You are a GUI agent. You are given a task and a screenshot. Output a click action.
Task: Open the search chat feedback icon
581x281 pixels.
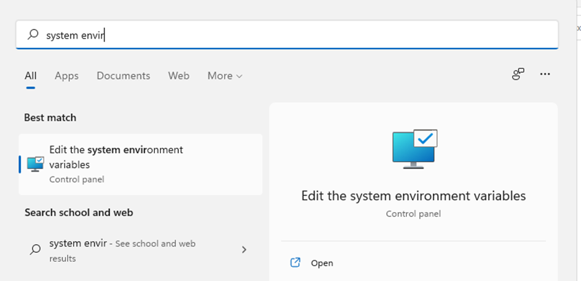[x=518, y=74]
